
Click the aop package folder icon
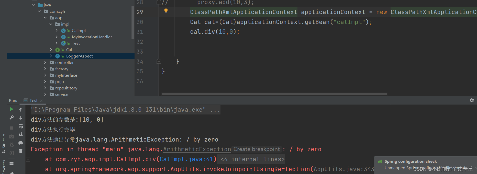click(x=52, y=18)
